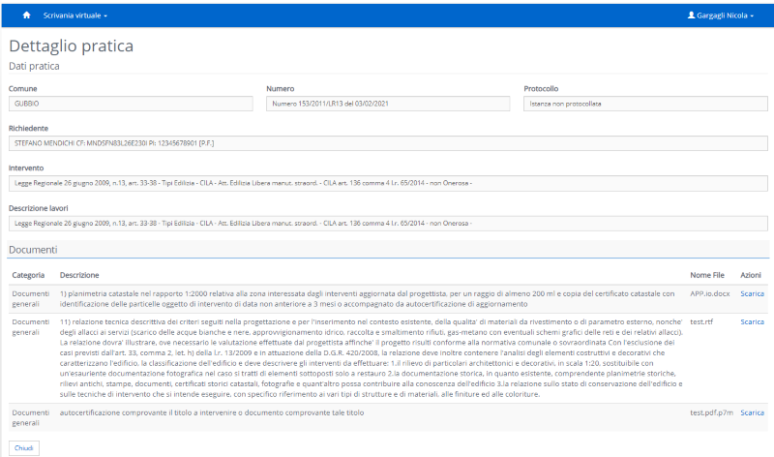Download test.pdf.p7m using its Scarica link

point(752,412)
